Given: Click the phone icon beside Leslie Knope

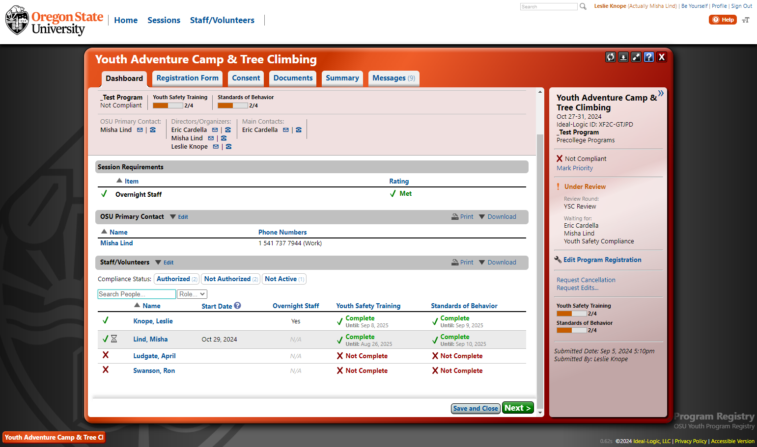Looking at the screenshot, I should coord(228,147).
